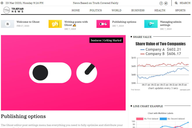This screenshot has height=128, width=192.
Task: Click the Facebook icon in top bar
Action: [x=161, y=3]
